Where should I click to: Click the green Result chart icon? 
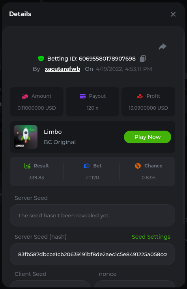(27, 166)
